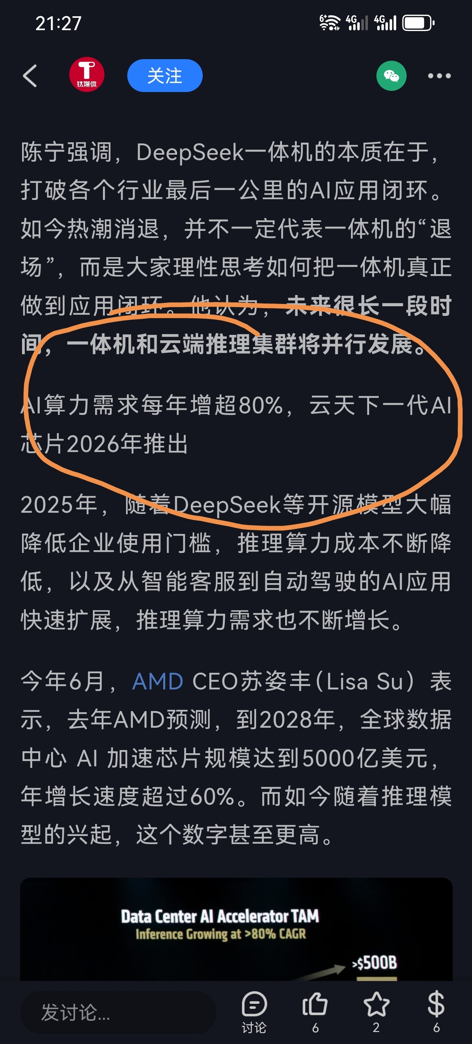
Task: Tap the battery indicator in status bar
Action: click(419, 23)
